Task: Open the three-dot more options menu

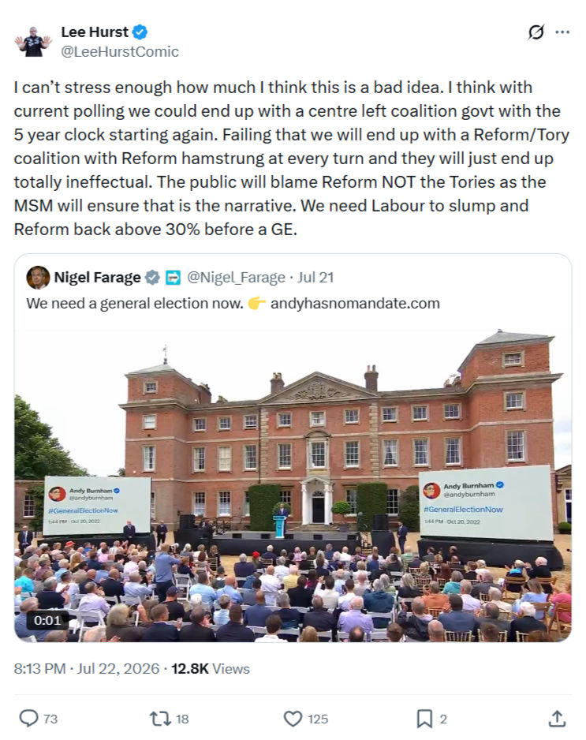Action: pyautogui.click(x=562, y=32)
